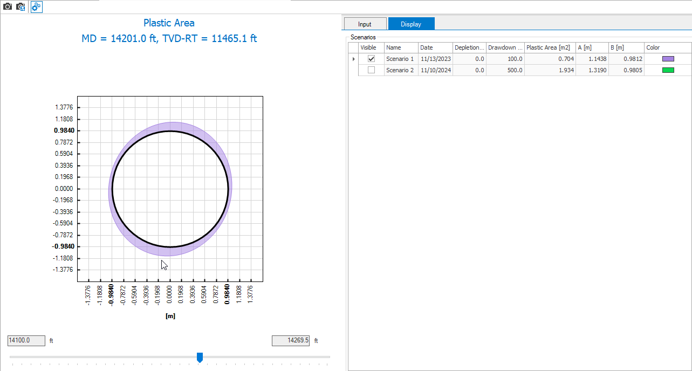Enable Scenario 2 visible checkbox
The image size is (692, 371).
click(371, 70)
